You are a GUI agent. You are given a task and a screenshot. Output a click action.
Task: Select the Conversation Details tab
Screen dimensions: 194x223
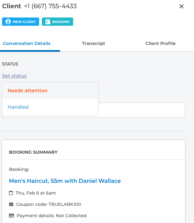pyautogui.click(x=27, y=43)
